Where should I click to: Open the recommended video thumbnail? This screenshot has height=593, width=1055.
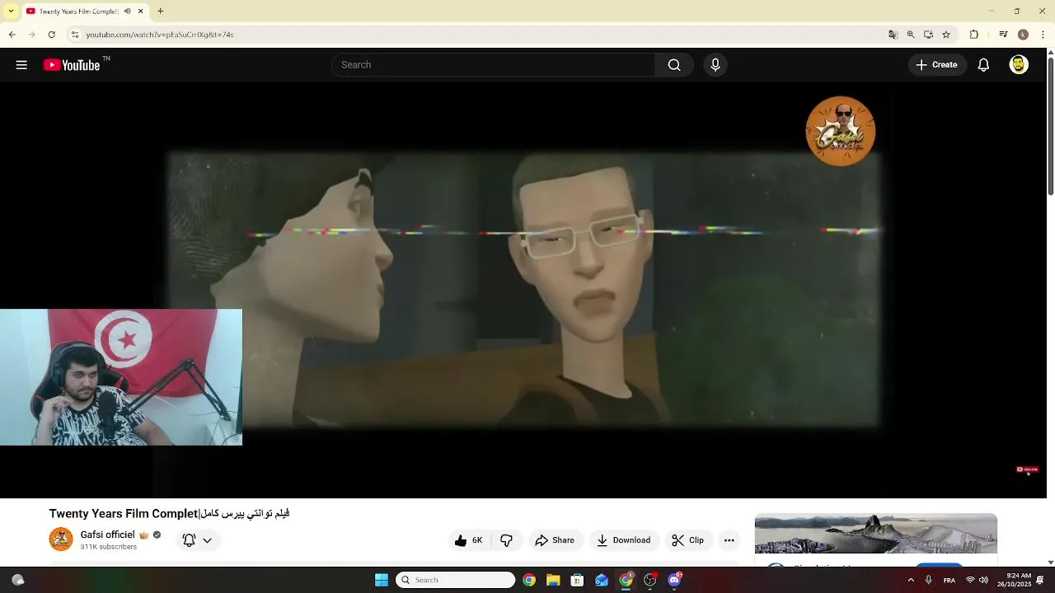tap(876, 534)
